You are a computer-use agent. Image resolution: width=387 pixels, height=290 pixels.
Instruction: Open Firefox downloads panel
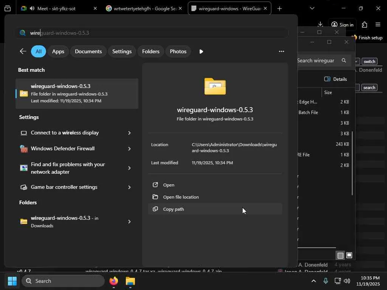tap(320, 24)
